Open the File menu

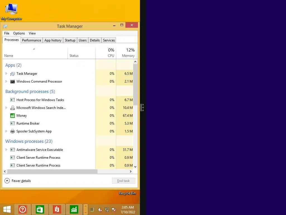pyautogui.click(x=7, y=33)
